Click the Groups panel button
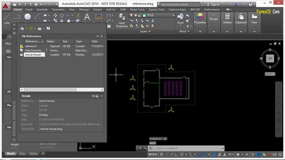 [214, 17]
